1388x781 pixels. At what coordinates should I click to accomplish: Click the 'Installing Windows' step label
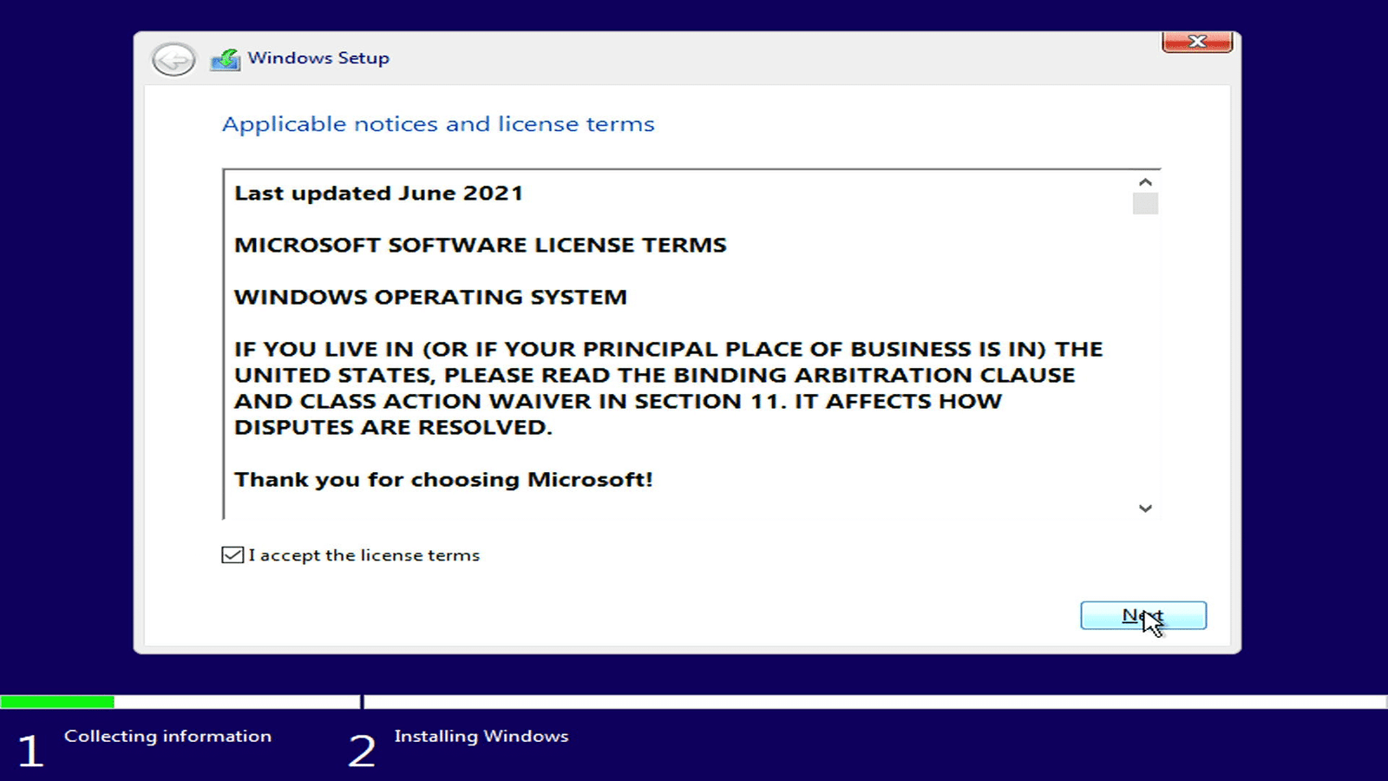(x=481, y=736)
